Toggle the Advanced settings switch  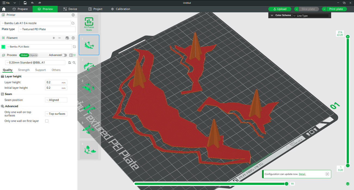[x=64, y=55]
